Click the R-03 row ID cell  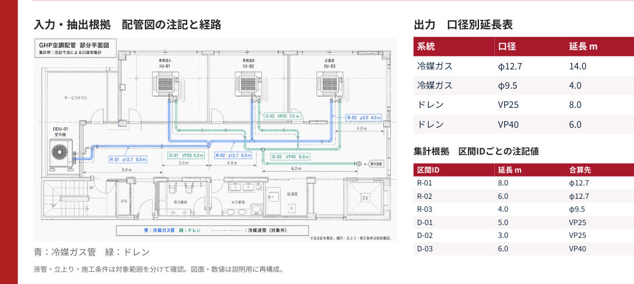coord(425,209)
